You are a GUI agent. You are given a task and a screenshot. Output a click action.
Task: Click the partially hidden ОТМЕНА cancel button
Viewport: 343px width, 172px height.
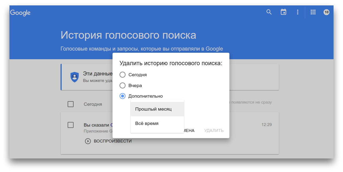coord(189,131)
